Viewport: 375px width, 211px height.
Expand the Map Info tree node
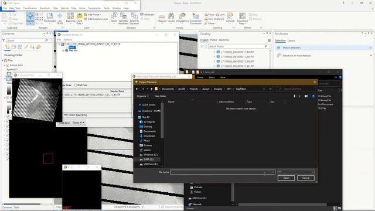click(63, 50)
